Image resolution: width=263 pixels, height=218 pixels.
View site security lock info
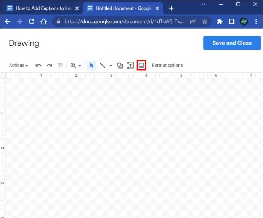coord(59,21)
